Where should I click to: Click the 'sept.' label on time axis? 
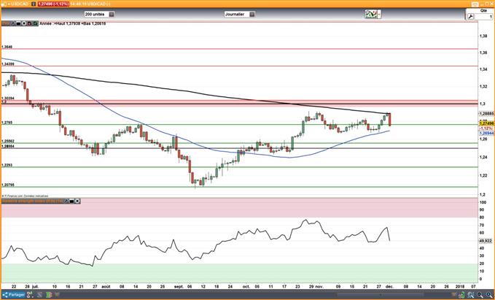coord(179,287)
